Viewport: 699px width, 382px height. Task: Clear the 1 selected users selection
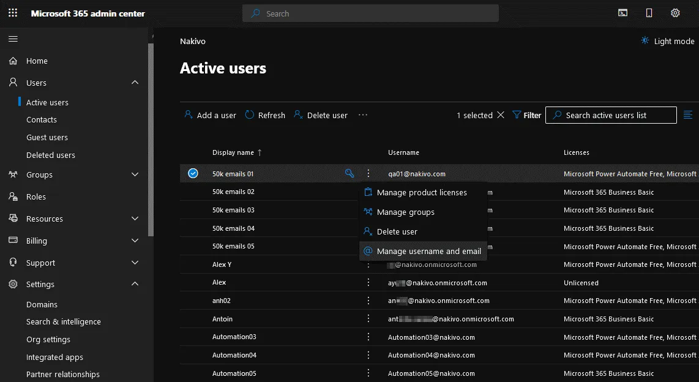[501, 115]
